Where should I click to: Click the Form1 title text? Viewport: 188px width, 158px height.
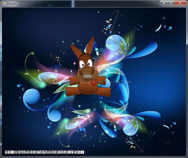12,4
